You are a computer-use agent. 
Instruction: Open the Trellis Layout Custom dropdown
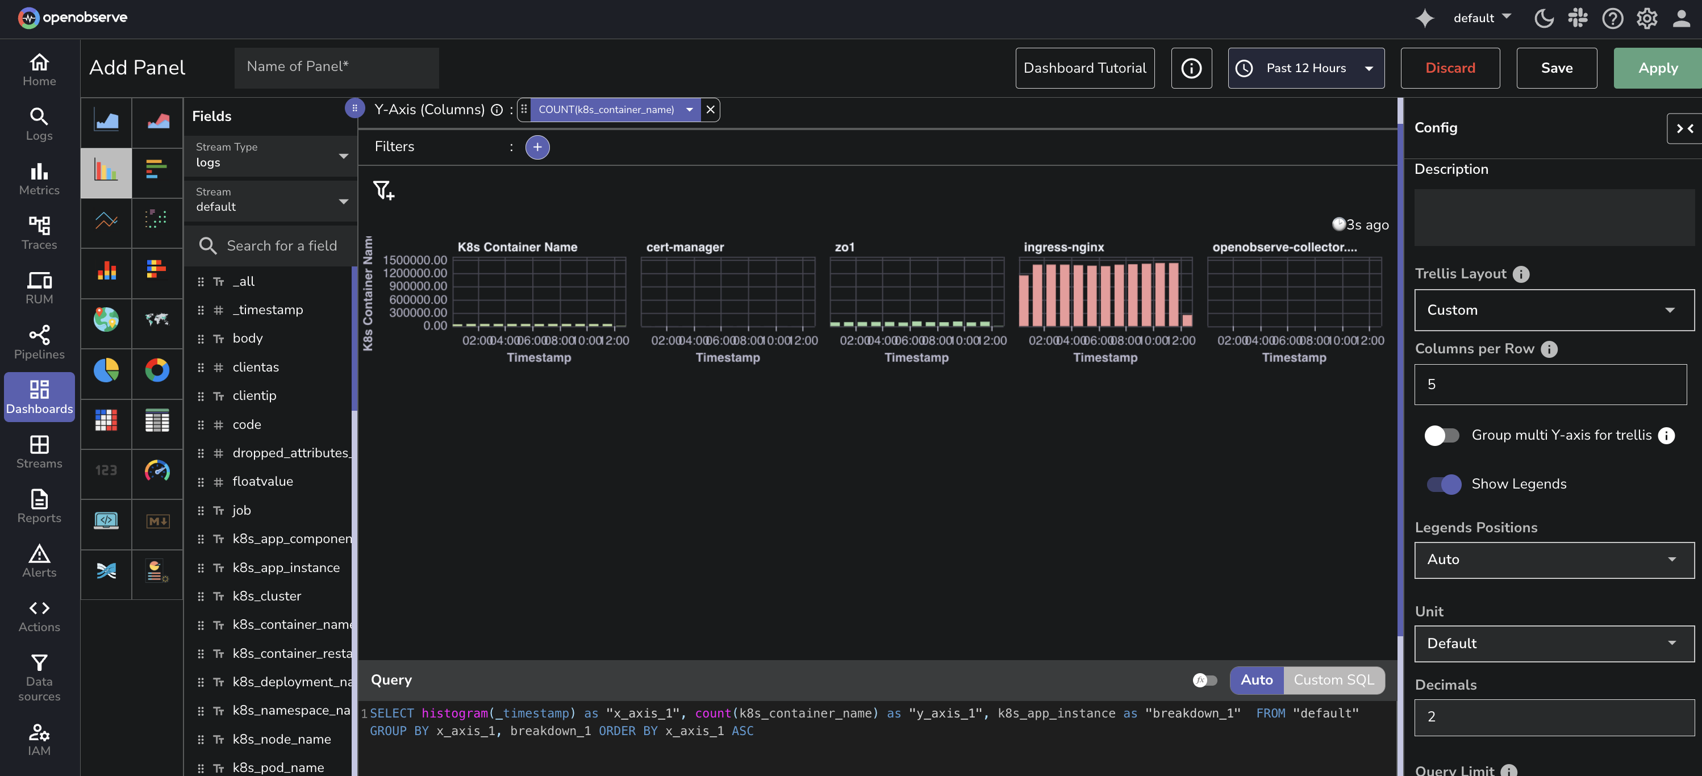1553,310
